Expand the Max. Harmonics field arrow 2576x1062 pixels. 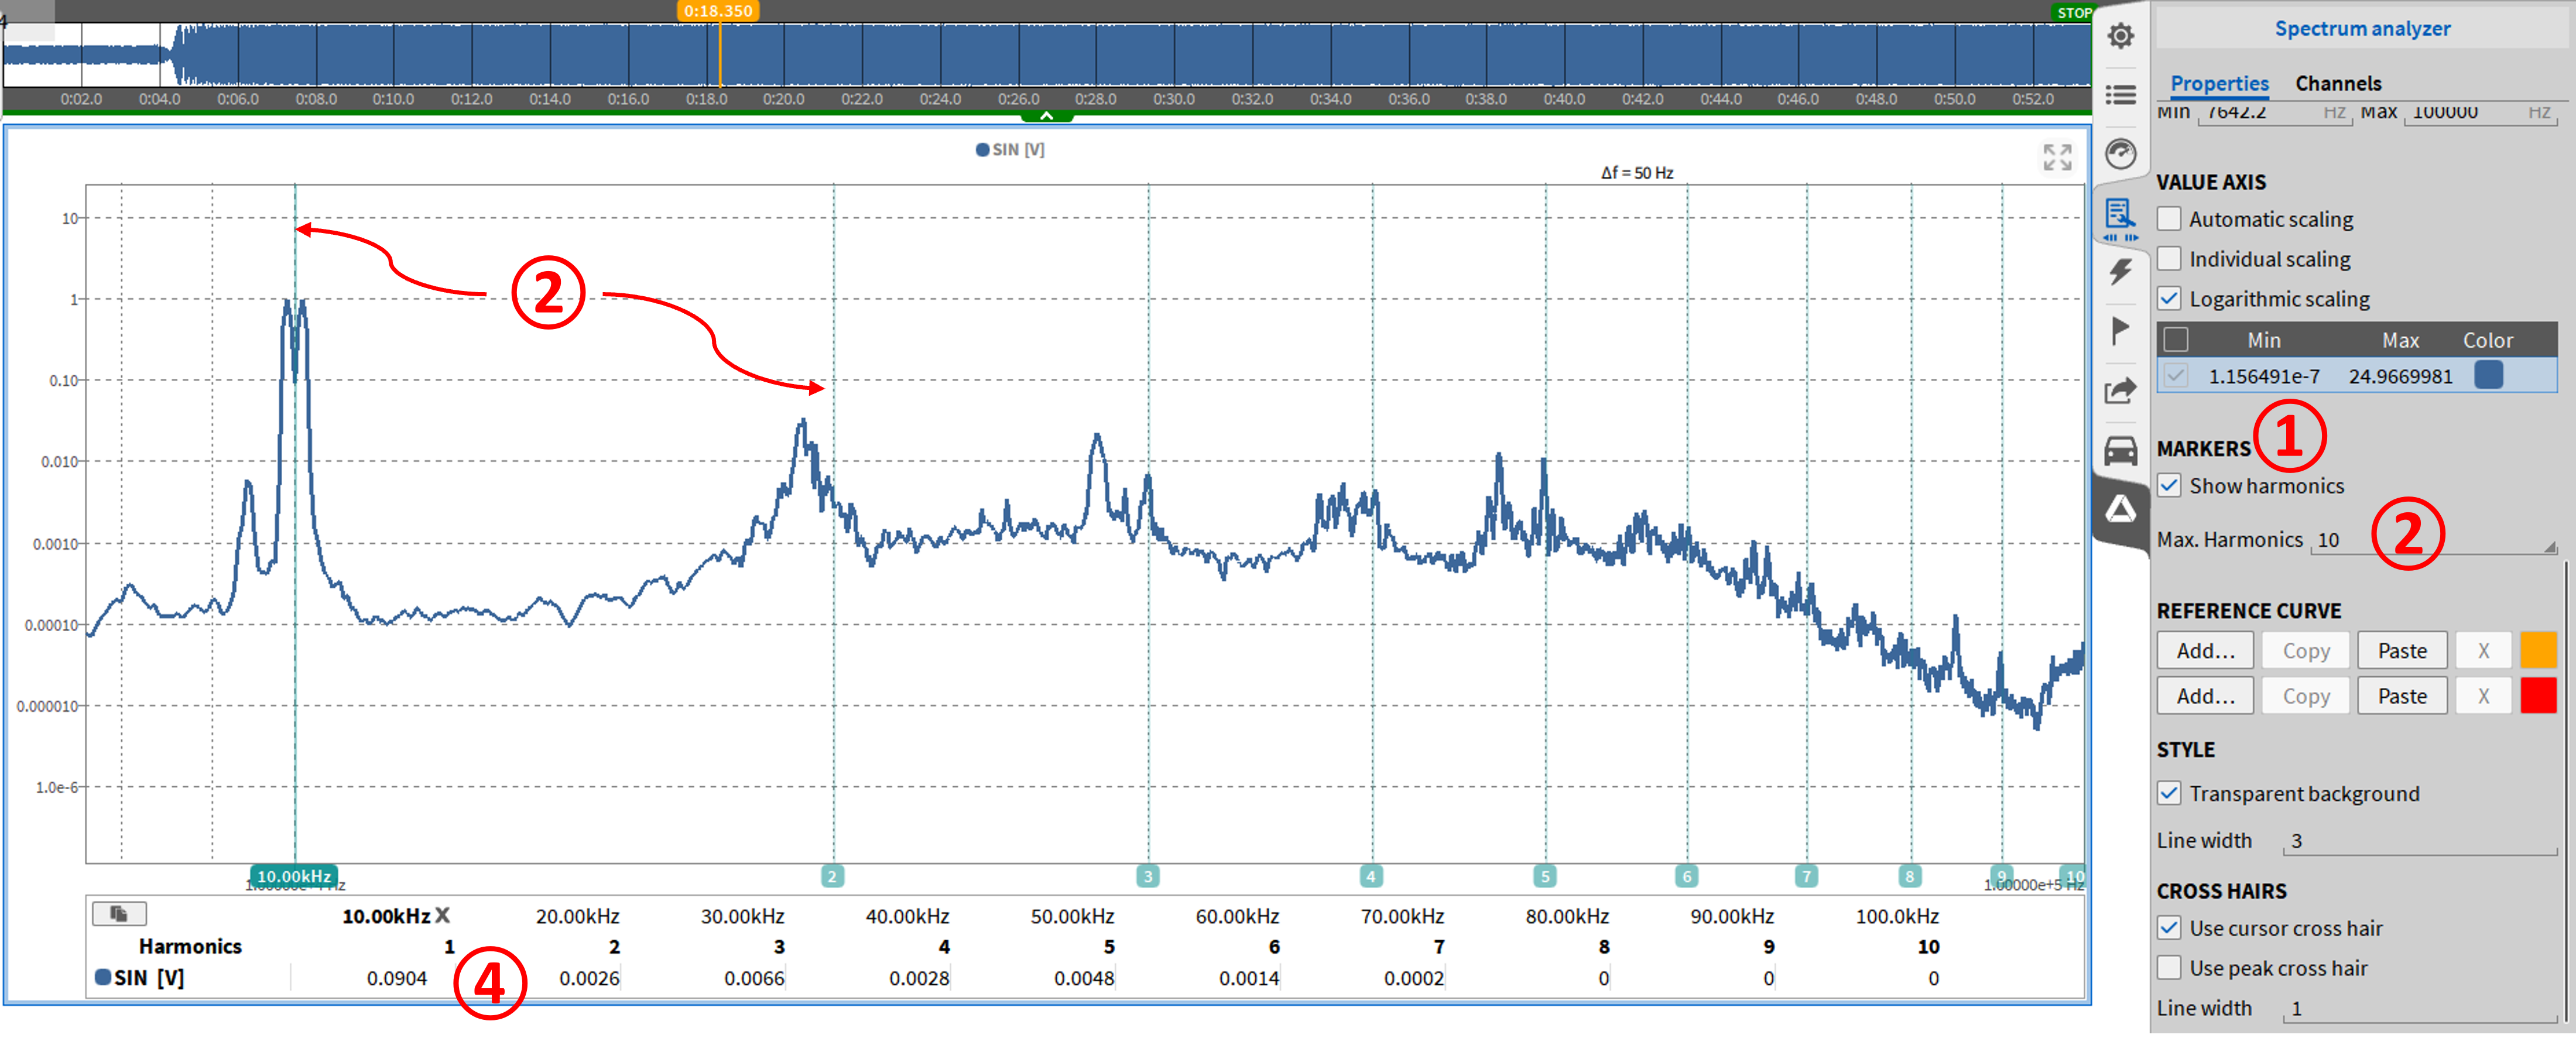point(2549,547)
